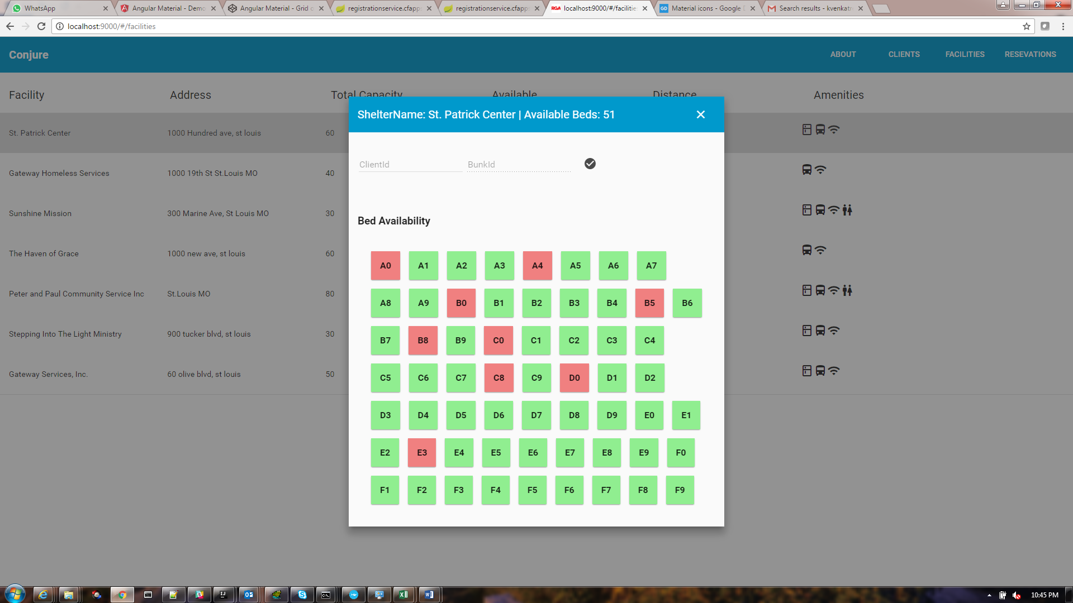
Task: Click the ClientId input field
Action: pos(410,165)
